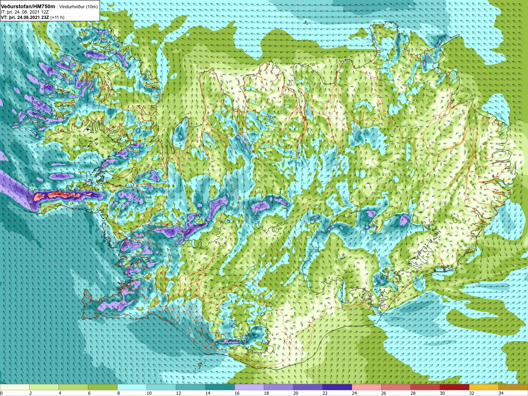
Task: Pick the light green 4–6 legend swatch
Action: coord(73,387)
